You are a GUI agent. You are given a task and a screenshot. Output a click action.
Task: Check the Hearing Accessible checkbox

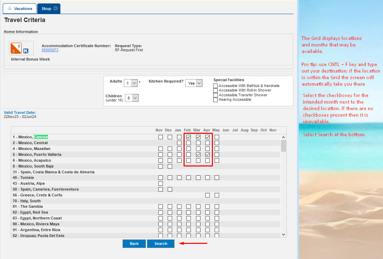(x=215, y=100)
